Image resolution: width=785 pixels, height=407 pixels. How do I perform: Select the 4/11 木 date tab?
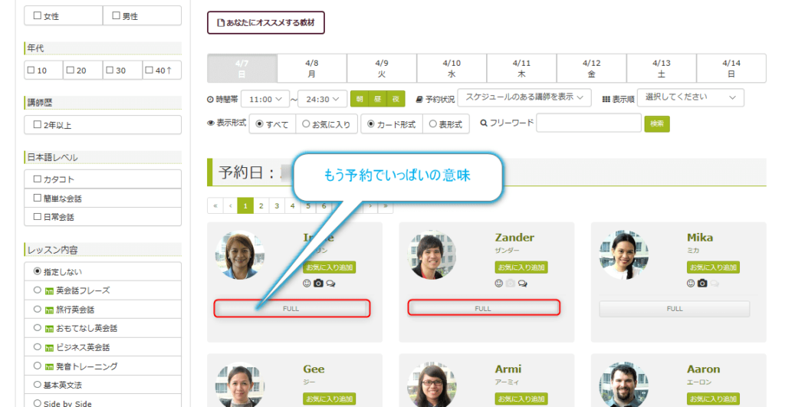click(521, 68)
